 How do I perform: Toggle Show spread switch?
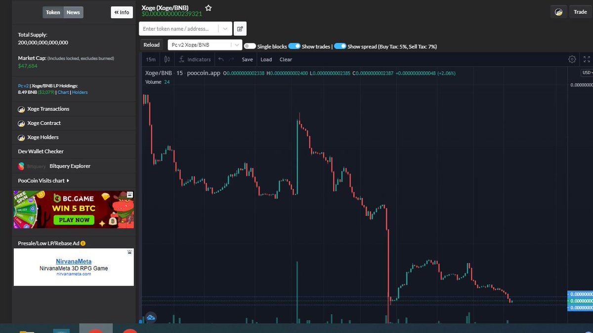point(340,46)
